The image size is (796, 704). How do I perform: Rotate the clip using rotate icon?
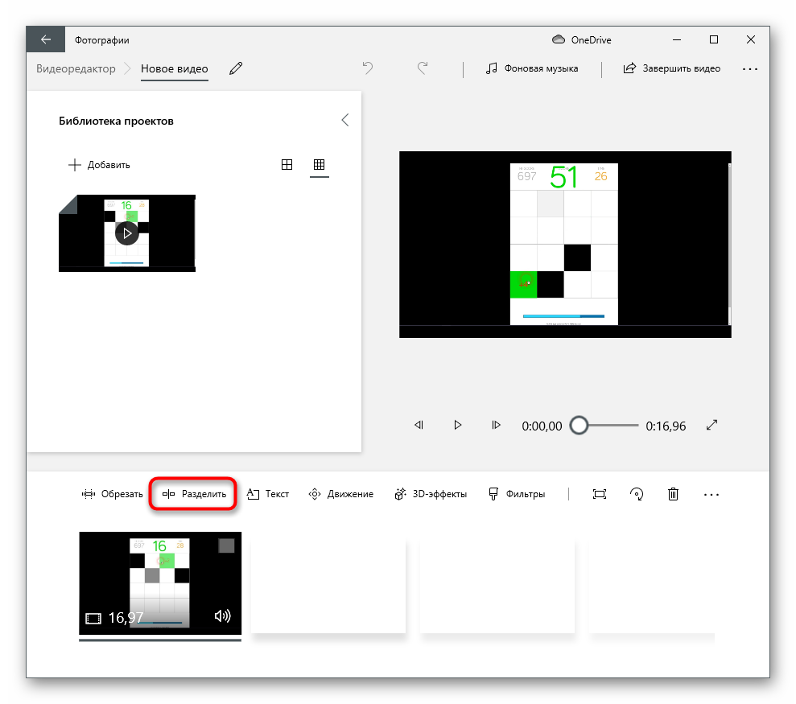637,494
